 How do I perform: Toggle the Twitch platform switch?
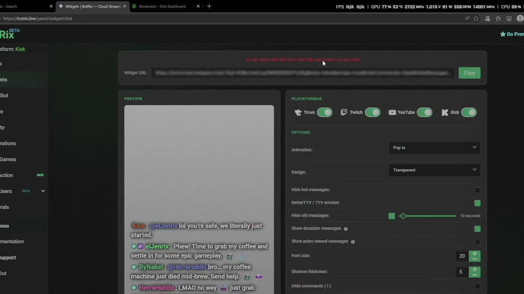click(x=373, y=113)
